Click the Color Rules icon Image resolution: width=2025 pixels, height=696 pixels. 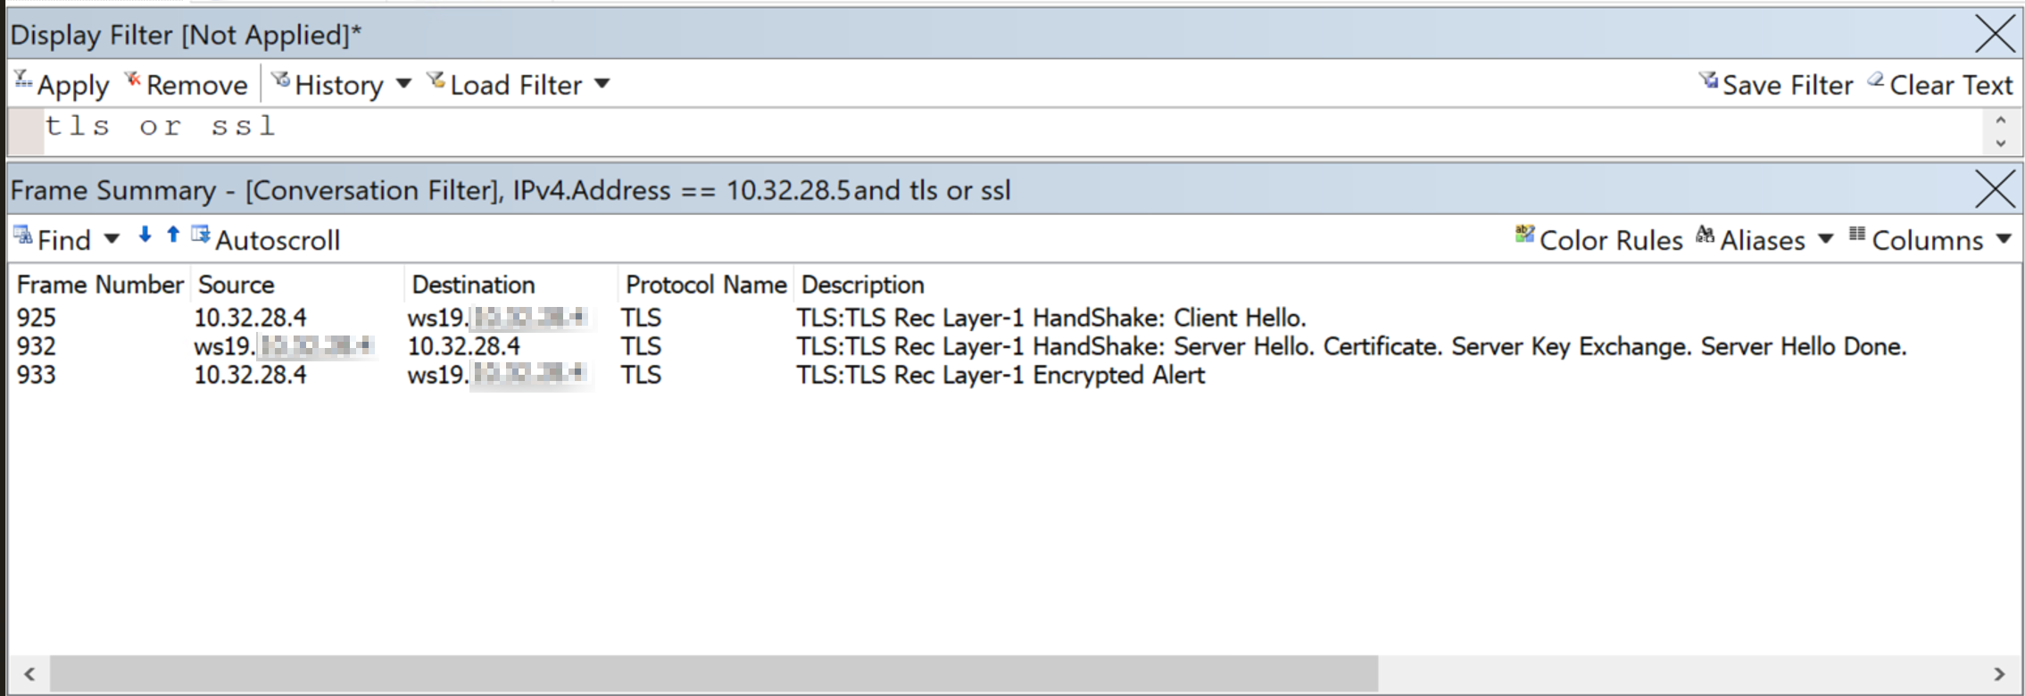coord(1524,235)
